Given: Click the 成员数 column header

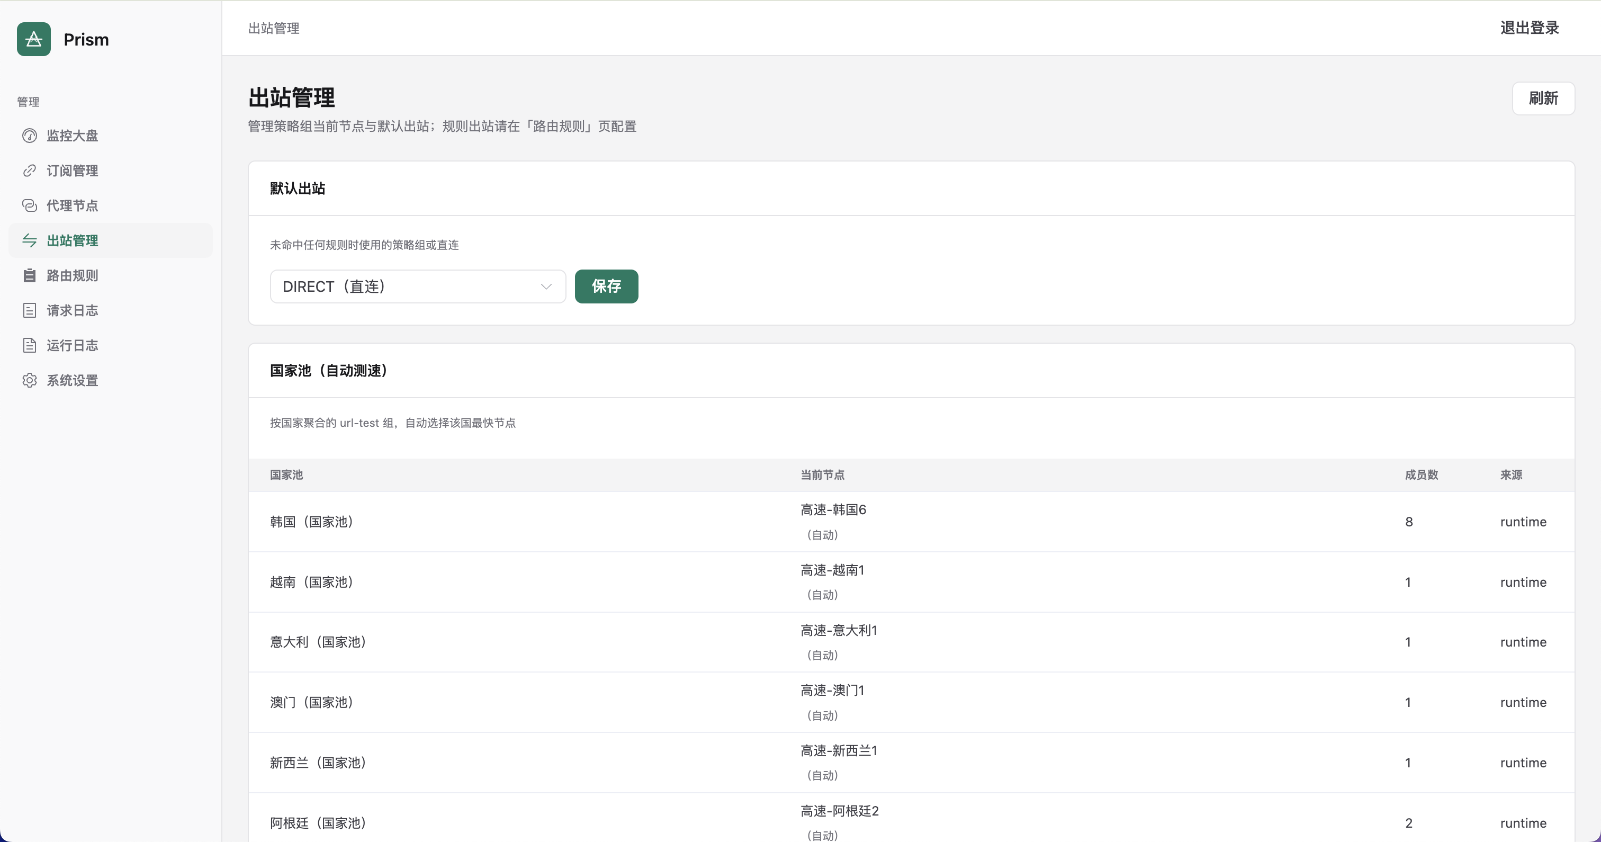Looking at the screenshot, I should tap(1422, 474).
